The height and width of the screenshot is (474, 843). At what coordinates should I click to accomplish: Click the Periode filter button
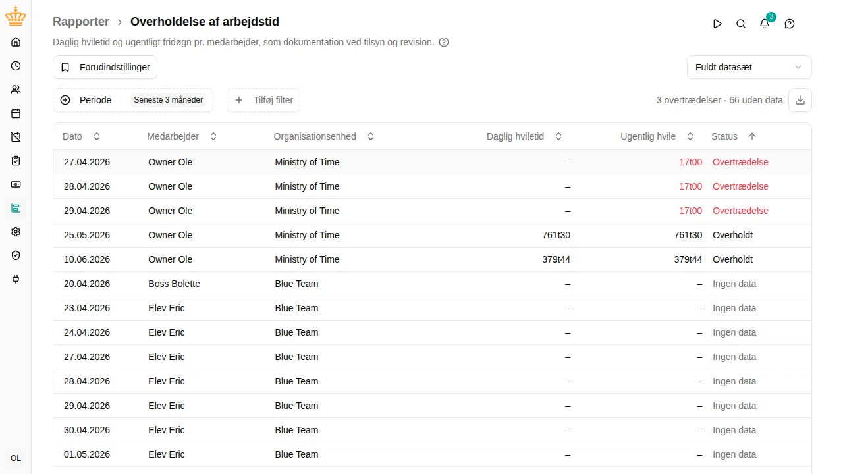click(x=88, y=100)
